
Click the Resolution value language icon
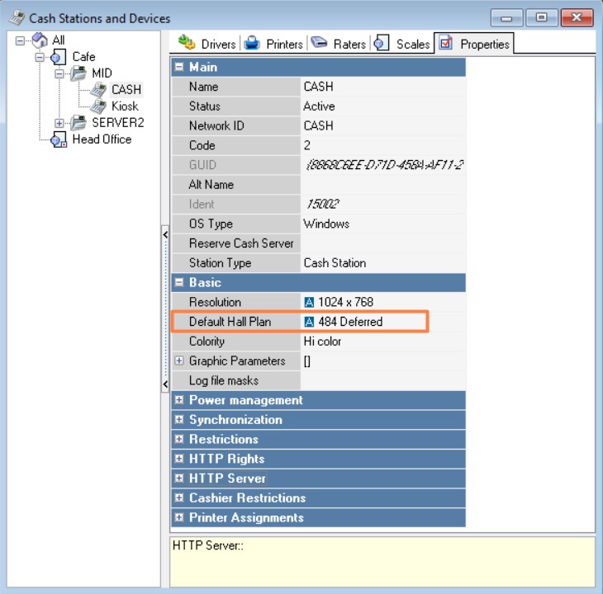click(309, 302)
